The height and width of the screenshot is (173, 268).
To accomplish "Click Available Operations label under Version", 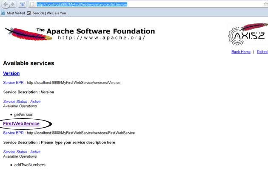I will click(x=20, y=106).
